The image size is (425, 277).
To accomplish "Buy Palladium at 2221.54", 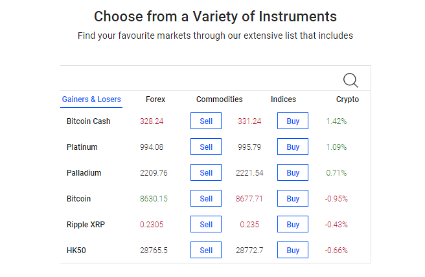I will pos(293,172).
